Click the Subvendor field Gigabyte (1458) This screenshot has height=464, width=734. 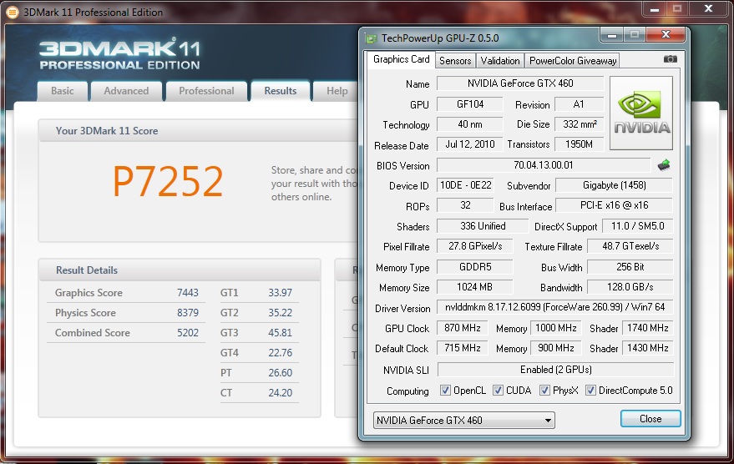pos(614,185)
